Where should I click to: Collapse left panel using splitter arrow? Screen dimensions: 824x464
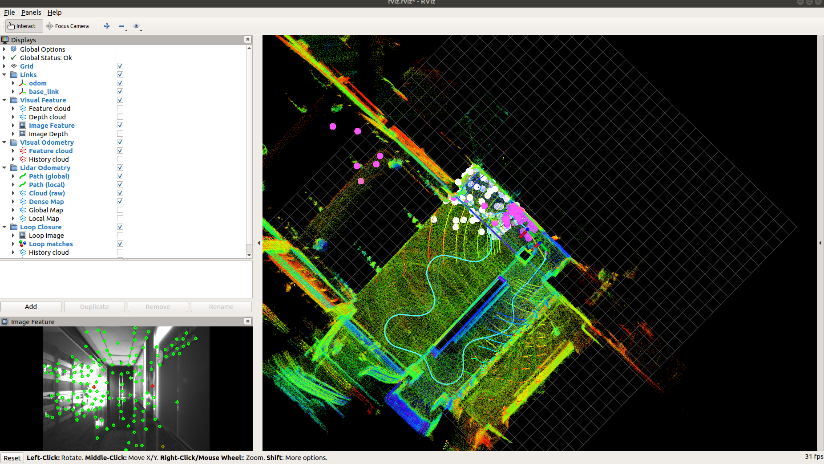pos(259,243)
